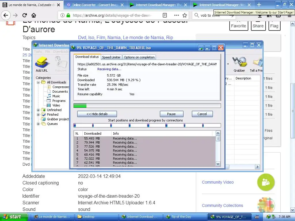This screenshot has height=221, width=295.
Task: Click the Community Video green icon
Action: (266, 182)
